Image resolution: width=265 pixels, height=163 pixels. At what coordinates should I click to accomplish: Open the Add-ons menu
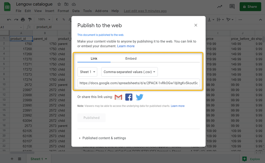point(102,11)
